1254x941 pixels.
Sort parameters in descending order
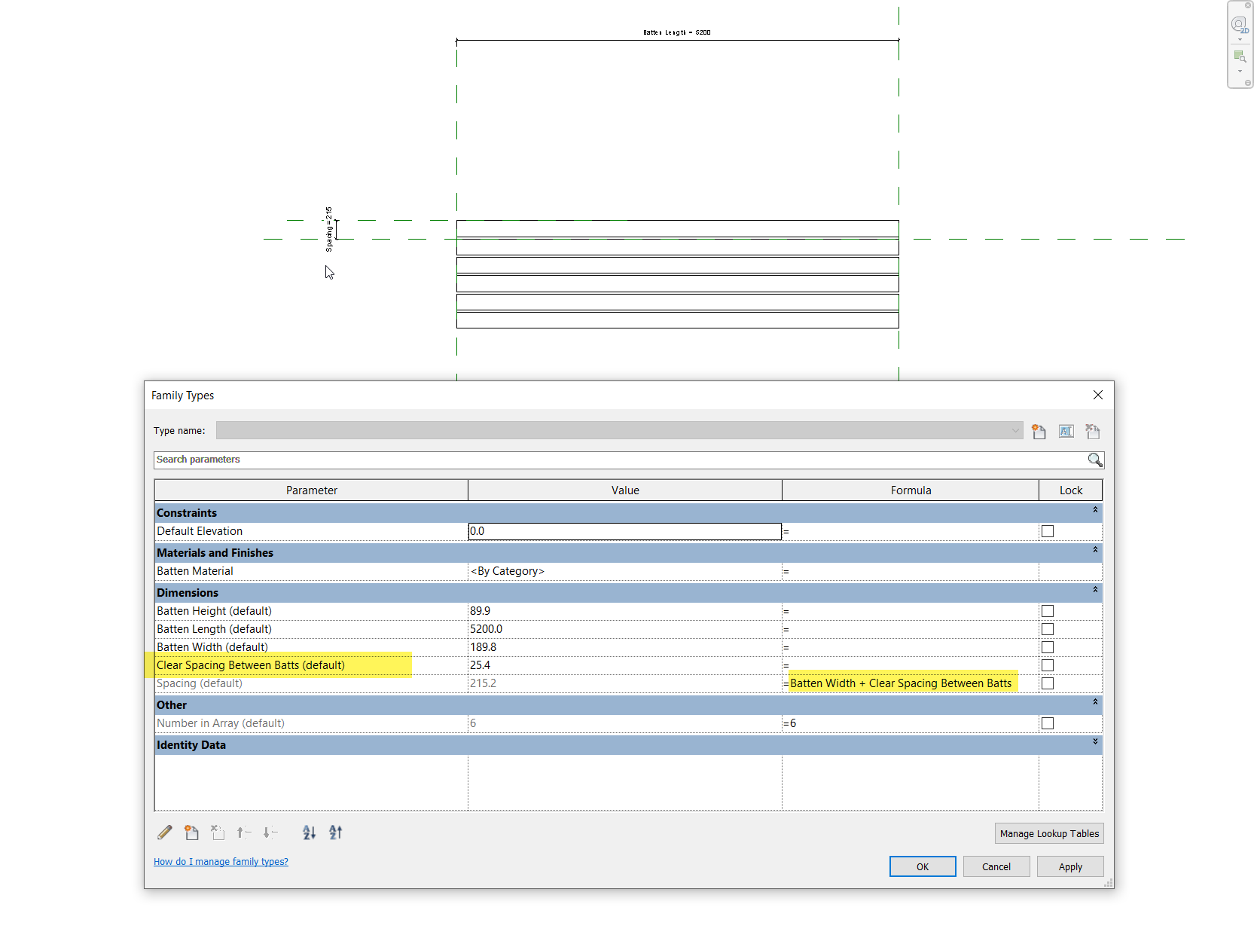pos(335,833)
